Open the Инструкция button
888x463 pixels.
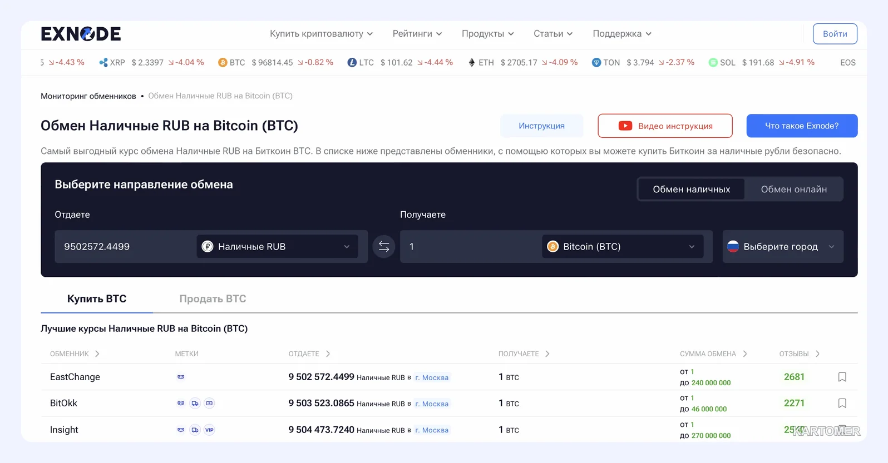pos(541,126)
